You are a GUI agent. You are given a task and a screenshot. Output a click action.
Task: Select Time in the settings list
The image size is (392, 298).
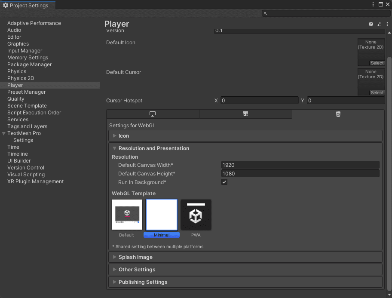13,147
